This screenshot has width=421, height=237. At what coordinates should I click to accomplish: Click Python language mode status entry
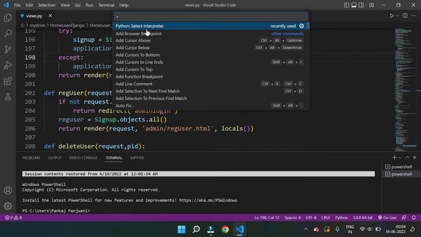(x=341, y=218)
